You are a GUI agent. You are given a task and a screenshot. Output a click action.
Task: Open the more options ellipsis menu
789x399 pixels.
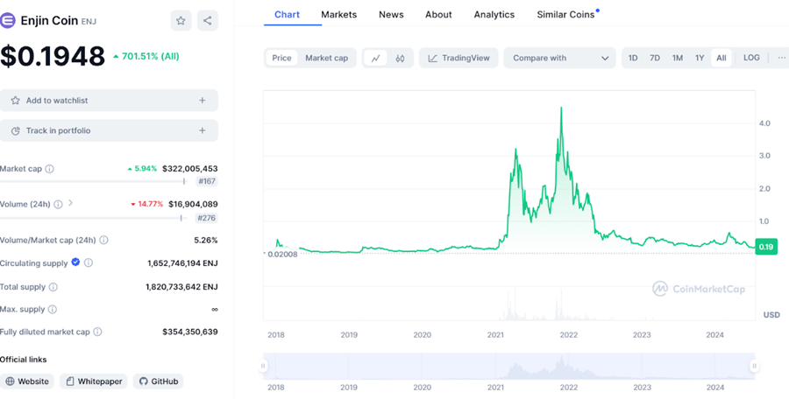[781, 58]
